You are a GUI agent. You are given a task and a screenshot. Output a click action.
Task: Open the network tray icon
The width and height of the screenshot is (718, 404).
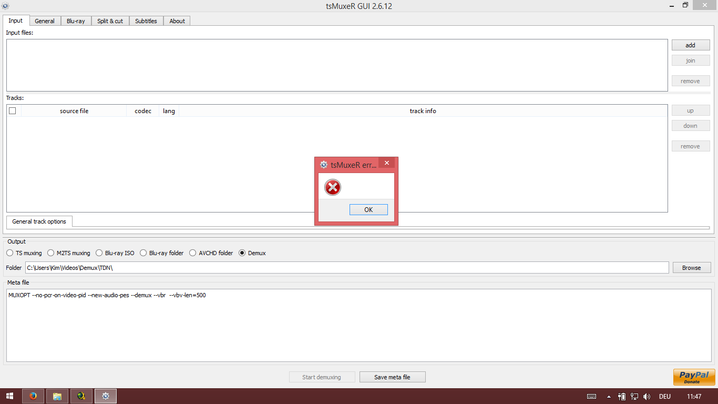pos(634,396)
